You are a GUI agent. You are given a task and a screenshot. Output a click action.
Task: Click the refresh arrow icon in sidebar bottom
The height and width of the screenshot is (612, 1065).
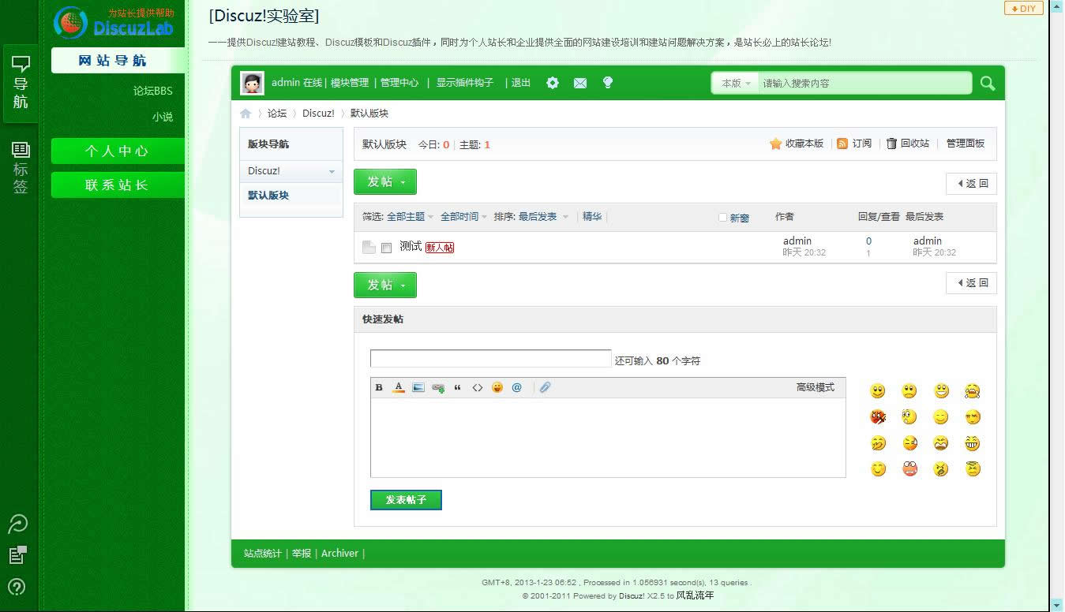coord(17,523)
